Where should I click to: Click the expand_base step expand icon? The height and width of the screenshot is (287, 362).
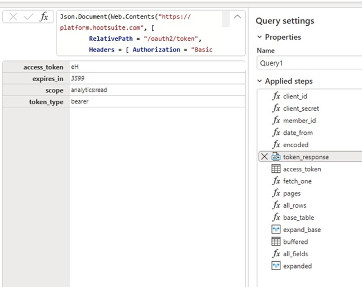276,229
